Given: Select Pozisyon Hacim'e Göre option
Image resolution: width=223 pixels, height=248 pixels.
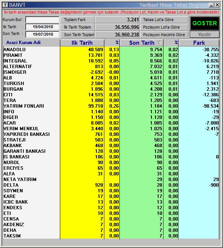Looking at the screenshot, I should [164, 35].
